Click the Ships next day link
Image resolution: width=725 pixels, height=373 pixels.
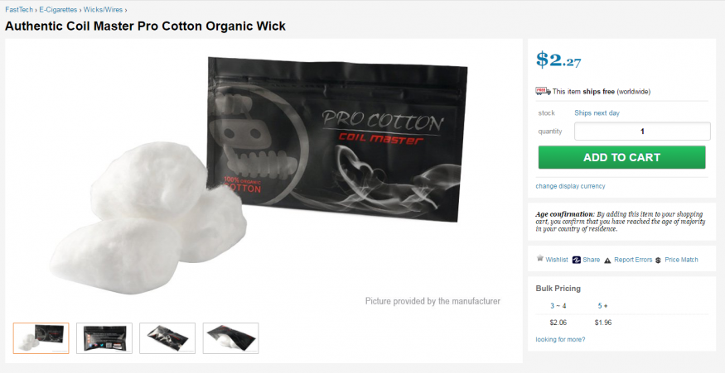point(597,112)
